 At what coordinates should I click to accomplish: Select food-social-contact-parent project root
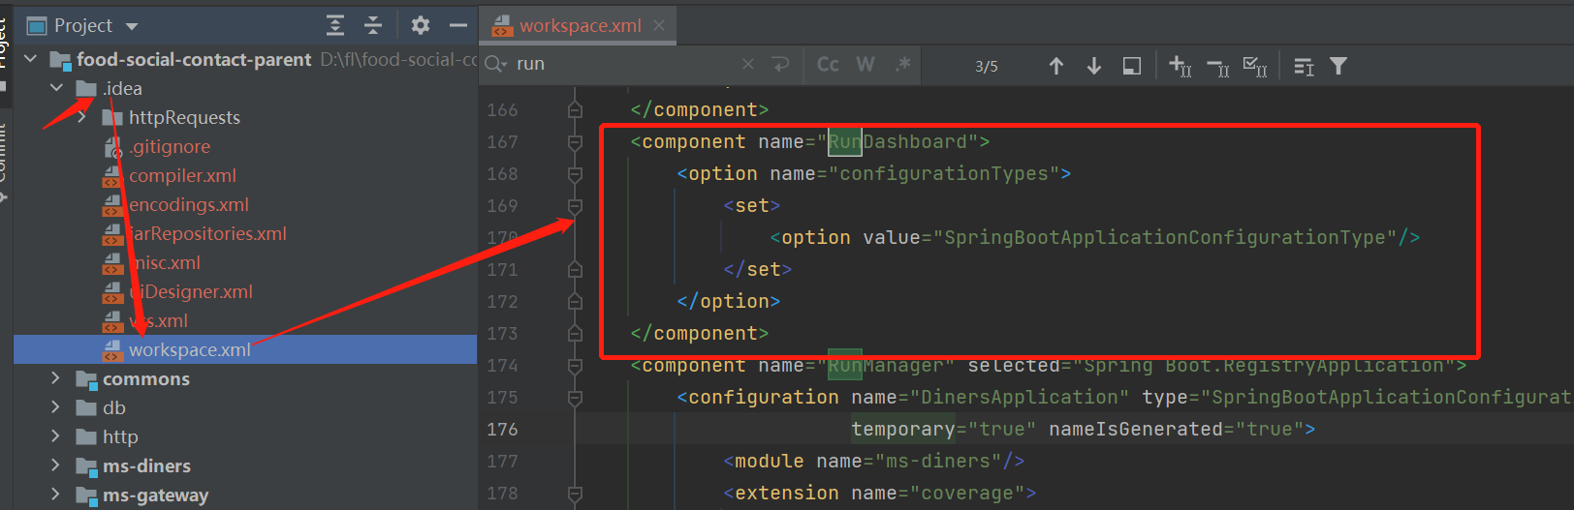click(194, 59)
